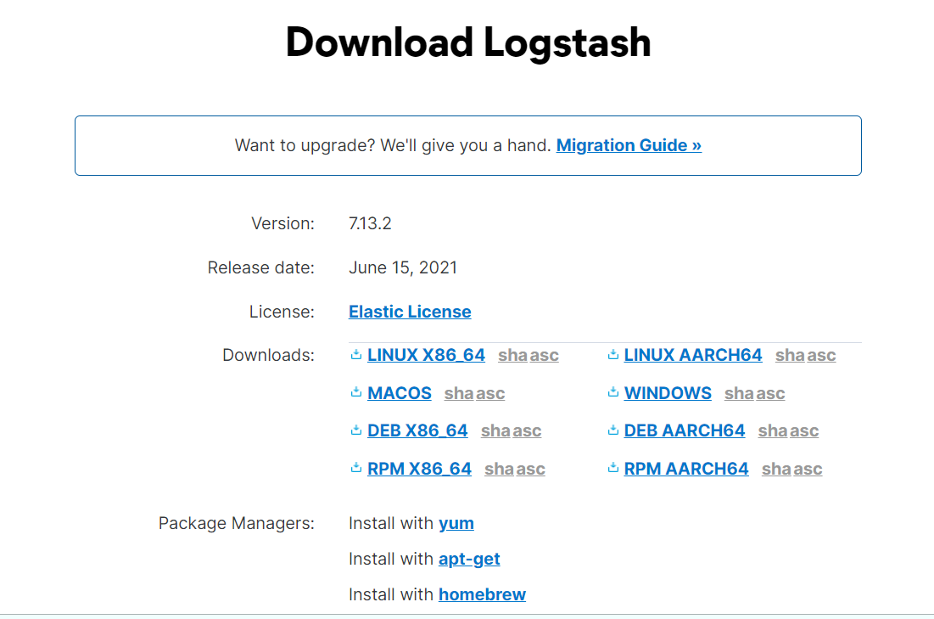This screenshot has width=934, height=619.
Task: Open the Elastic License link
Action: (410, 312)
